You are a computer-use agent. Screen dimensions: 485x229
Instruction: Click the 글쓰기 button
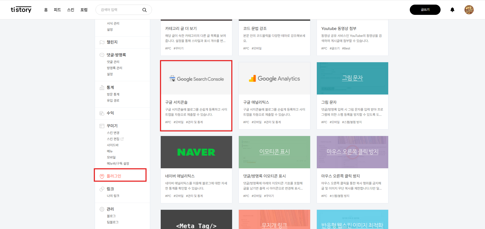tap(425, 10)
